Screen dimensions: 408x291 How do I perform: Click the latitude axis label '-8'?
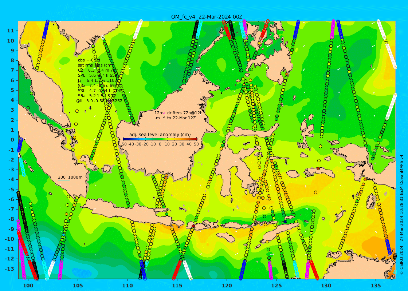pos(11,219)
